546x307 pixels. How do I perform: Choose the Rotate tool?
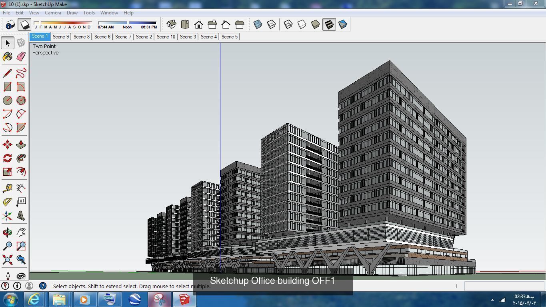(x=7, y=158)
